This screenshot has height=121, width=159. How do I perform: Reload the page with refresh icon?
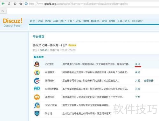point(9,4)
